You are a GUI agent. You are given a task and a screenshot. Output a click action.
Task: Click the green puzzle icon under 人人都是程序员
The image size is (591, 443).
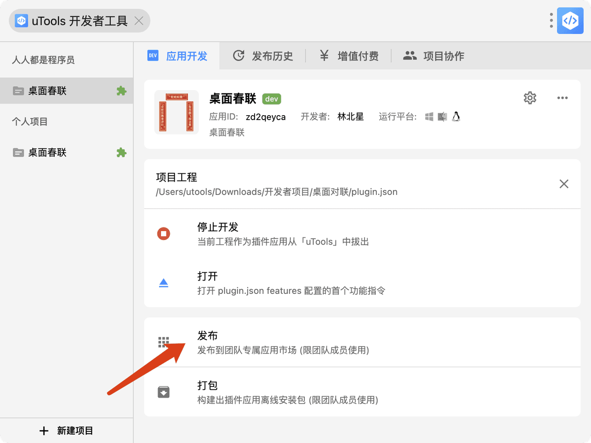pyautogui.click(x=121, y=91)
